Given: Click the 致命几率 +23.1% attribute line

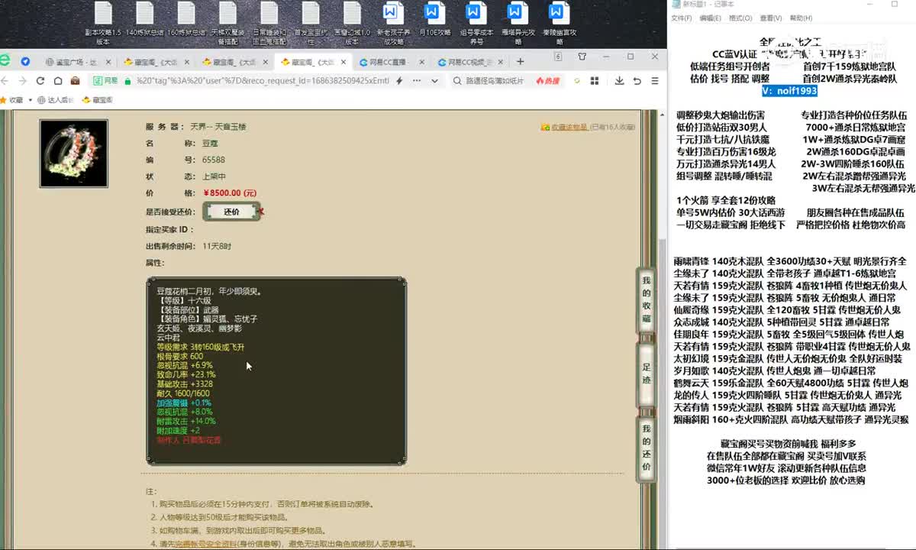Looking at the screenshot, I should 186,374.
